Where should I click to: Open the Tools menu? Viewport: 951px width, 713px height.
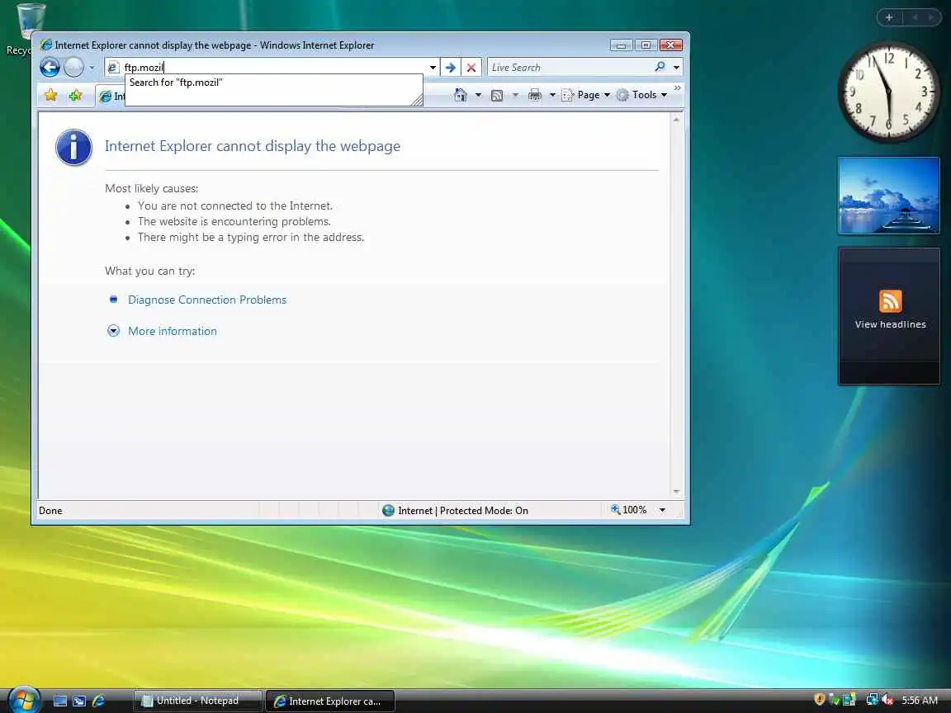[x=641, y=95]
